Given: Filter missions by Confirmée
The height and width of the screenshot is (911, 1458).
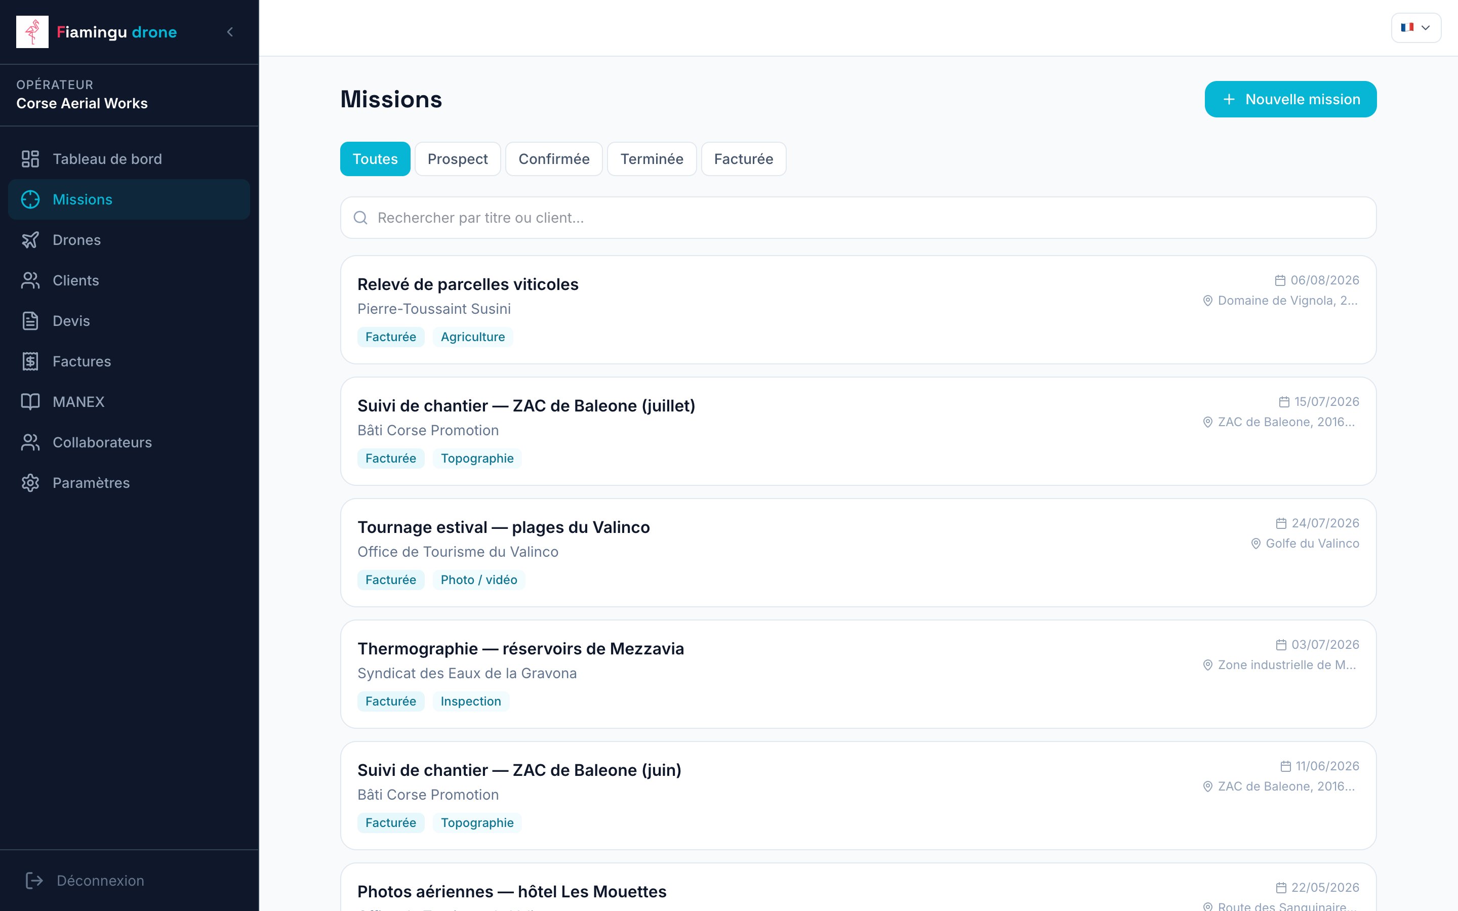Looking at the screenshot, I should (x=554, y=159).
